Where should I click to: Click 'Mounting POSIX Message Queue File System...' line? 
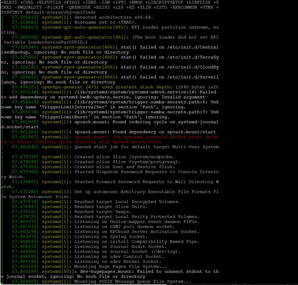tap(133, 281)
